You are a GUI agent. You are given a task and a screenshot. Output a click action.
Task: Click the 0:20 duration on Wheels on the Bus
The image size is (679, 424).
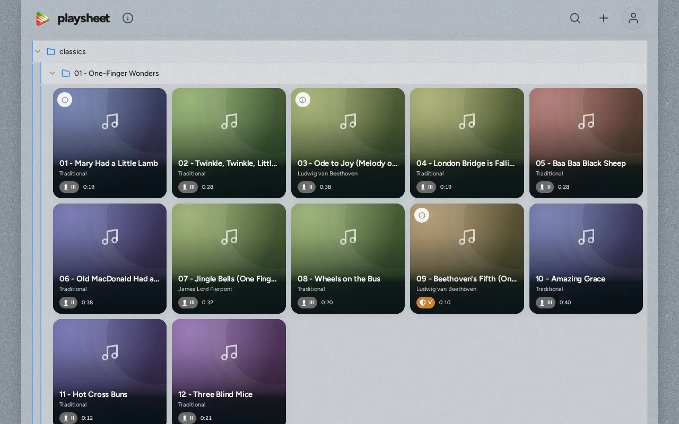coord(327,303)
